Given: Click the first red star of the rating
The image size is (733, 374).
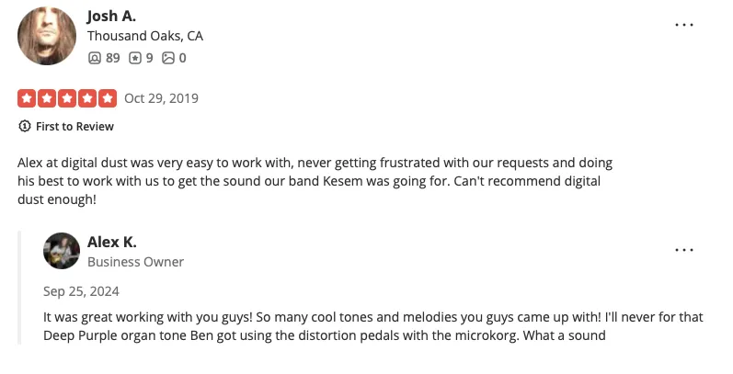Looking at the screenshot, I should (x=27, y=97).
